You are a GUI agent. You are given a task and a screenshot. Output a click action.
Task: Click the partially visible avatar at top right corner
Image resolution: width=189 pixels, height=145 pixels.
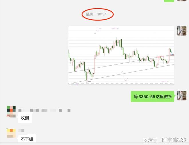182,1
